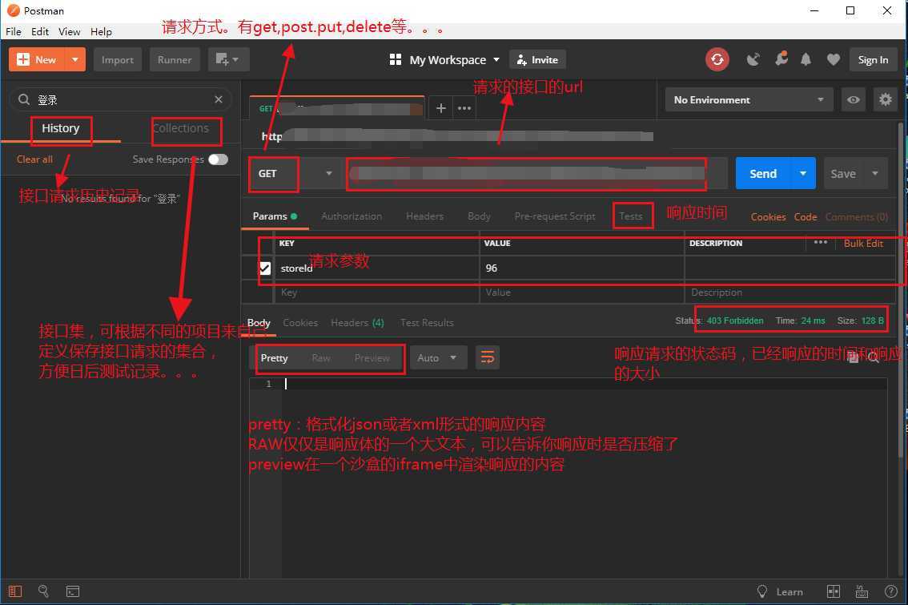
Task: Toggle the Save Responses switch
Action: [x=219, y=159]
